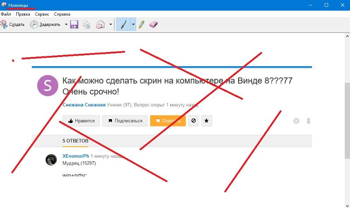
Task: Minimize the Ножницы window
Action: (x=310, y=5)
